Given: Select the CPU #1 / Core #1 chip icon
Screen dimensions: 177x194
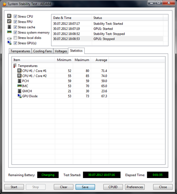Looking at the screenshot, I should pos(19,71).
